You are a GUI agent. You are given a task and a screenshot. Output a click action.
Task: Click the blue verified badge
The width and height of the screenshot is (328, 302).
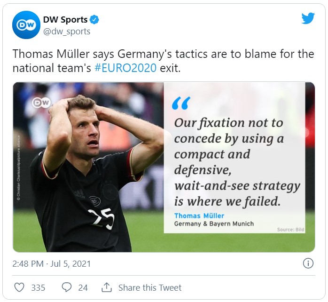[x=94, y=20]
